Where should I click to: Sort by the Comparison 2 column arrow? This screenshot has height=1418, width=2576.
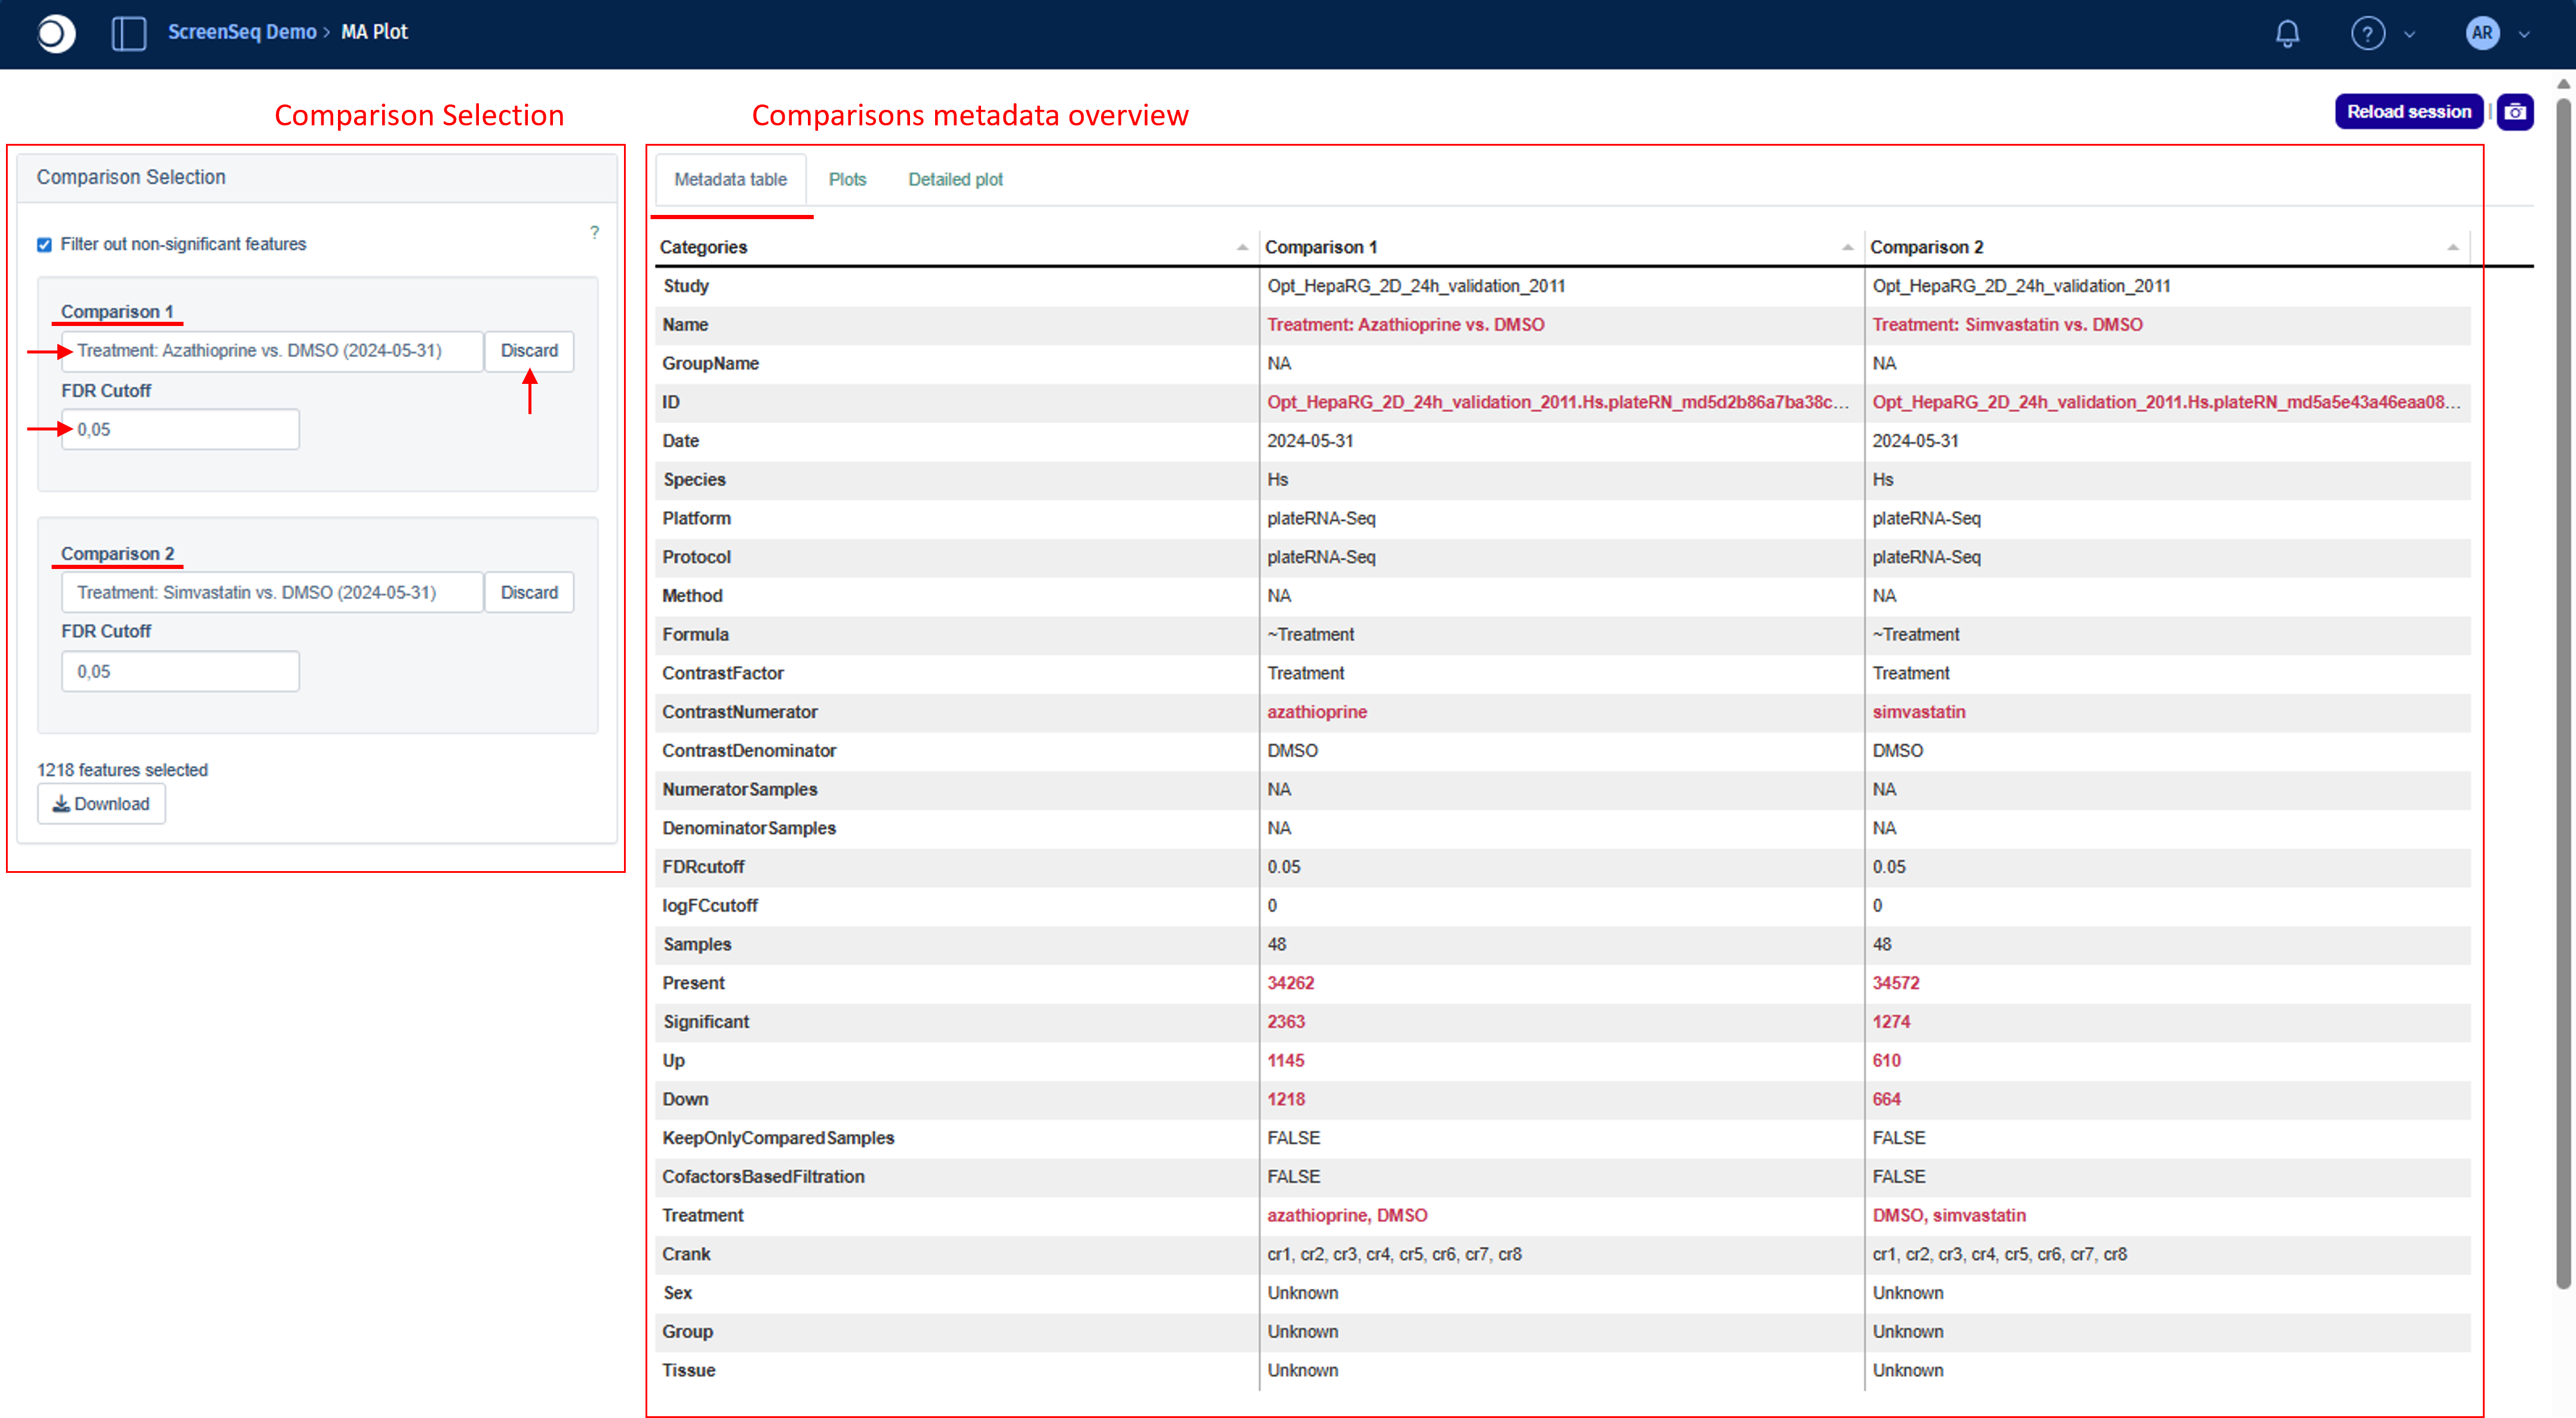pos(2452,248)
